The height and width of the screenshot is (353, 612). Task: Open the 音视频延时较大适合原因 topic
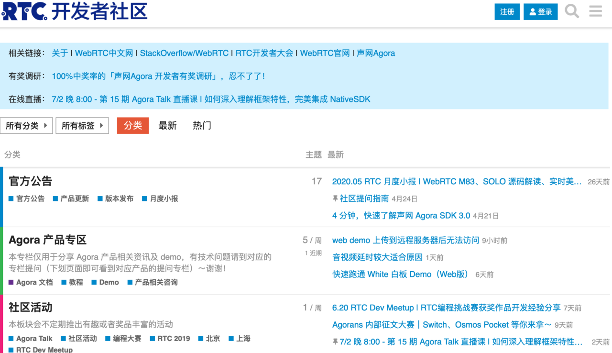click(377, 257)
